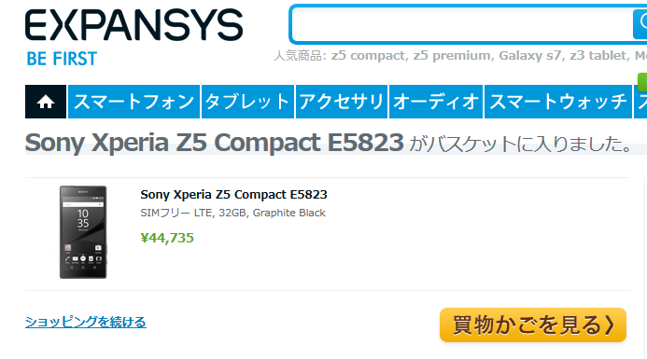The image size is (647, 359).
Task: Click the search input field
Action: point(462,24)
